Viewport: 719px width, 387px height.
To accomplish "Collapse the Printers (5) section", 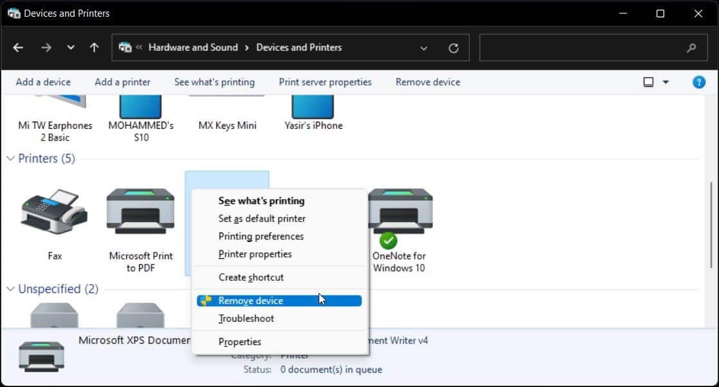I will coord(10,158).
